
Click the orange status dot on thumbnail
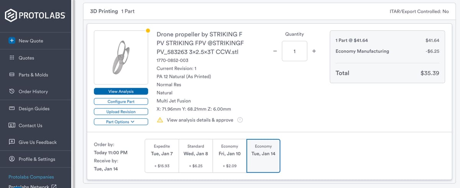tap(148, 31)
